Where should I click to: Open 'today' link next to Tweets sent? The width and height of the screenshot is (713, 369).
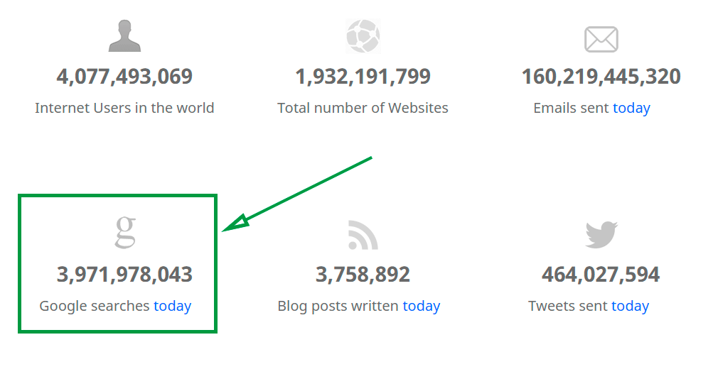pos(630,306)
